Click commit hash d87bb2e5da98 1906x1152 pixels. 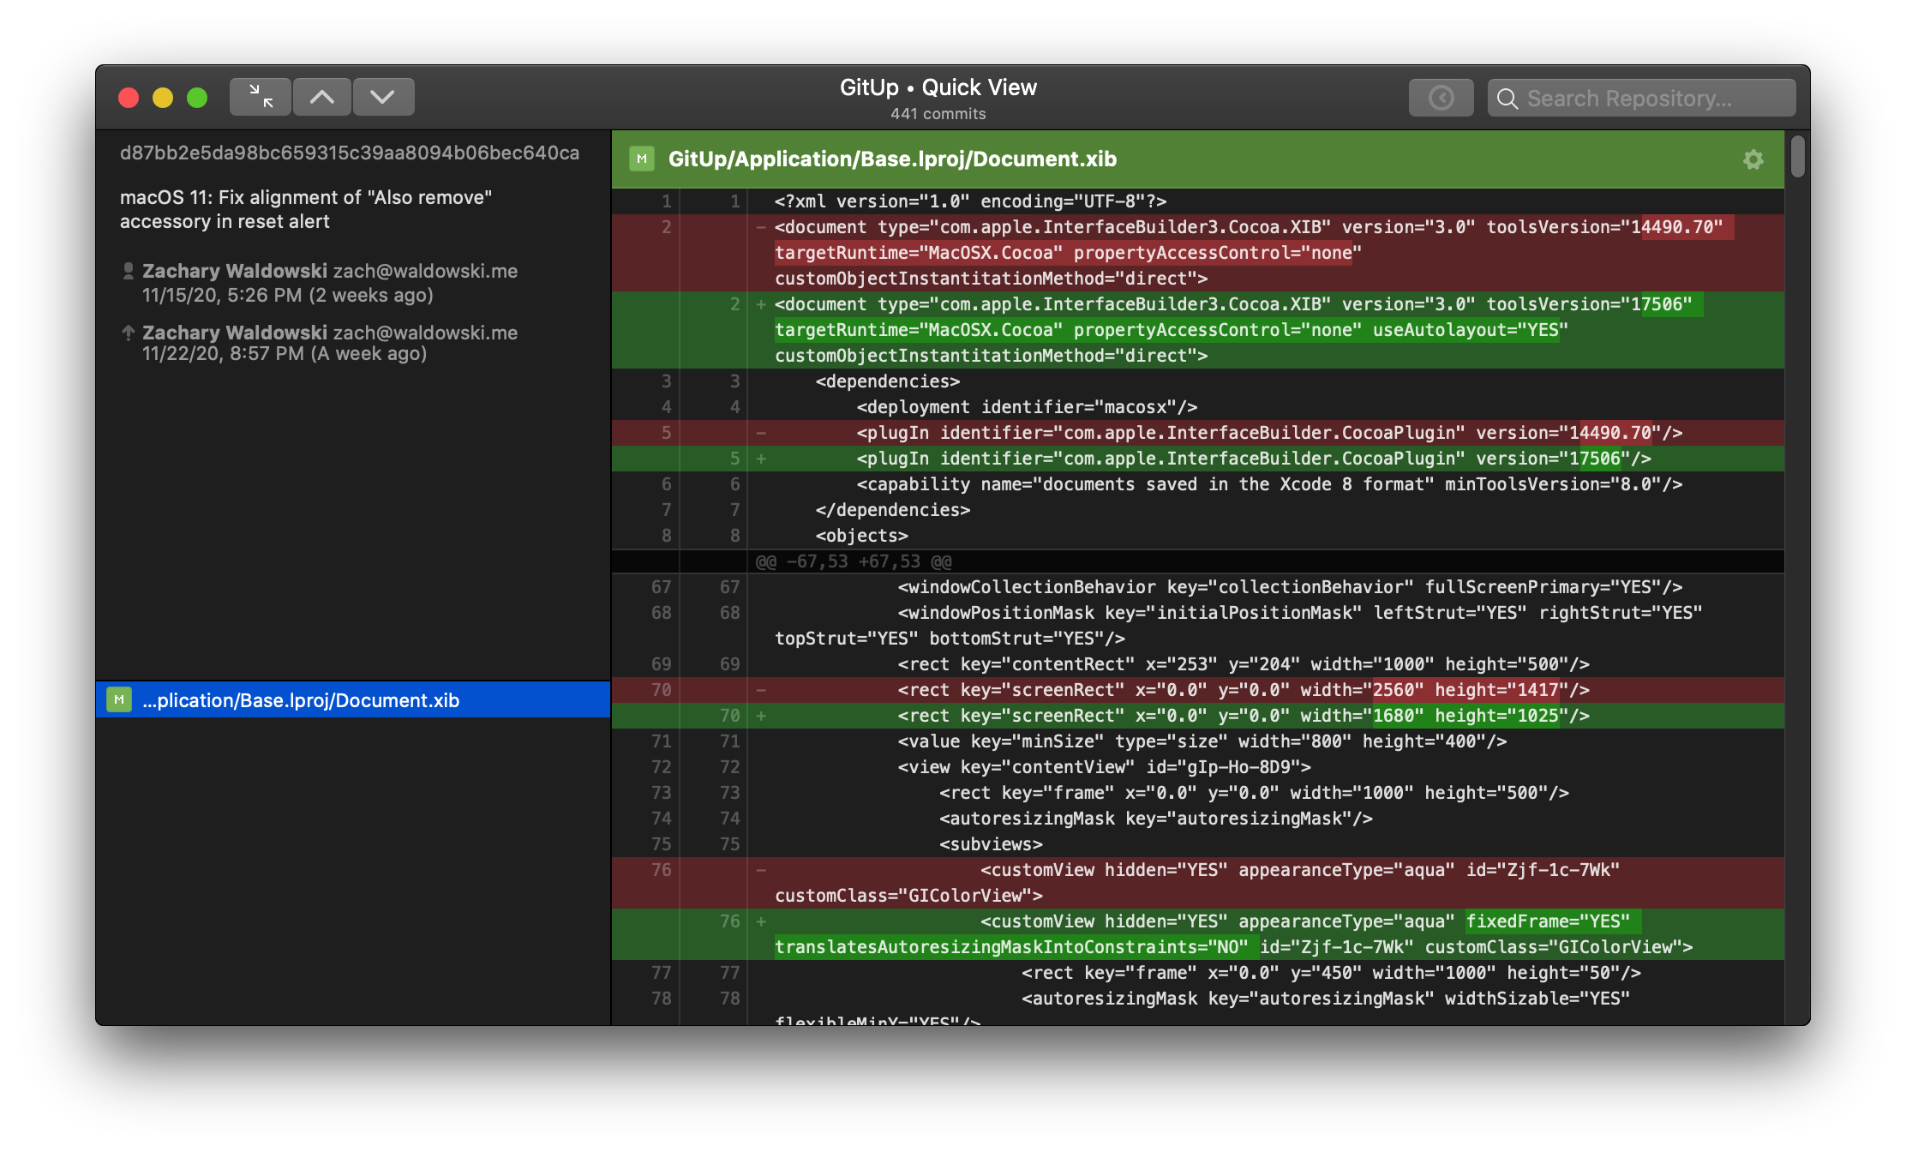[x=350, y=153]
